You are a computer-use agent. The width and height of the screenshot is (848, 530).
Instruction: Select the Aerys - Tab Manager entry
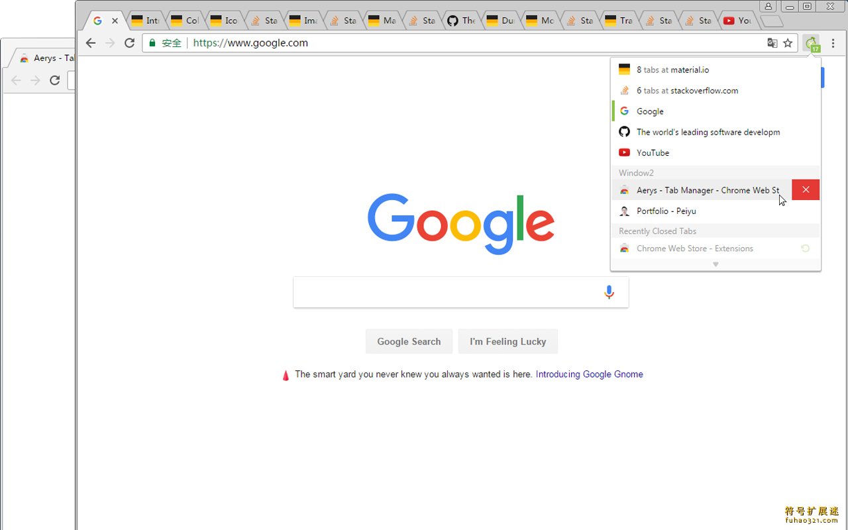(x=702, y=190)
